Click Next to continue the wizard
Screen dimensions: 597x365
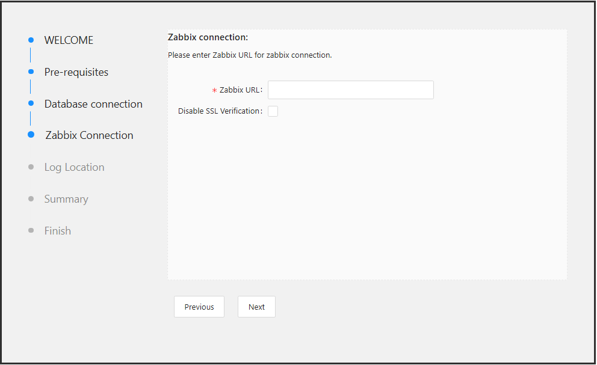(x=256, y=307)
